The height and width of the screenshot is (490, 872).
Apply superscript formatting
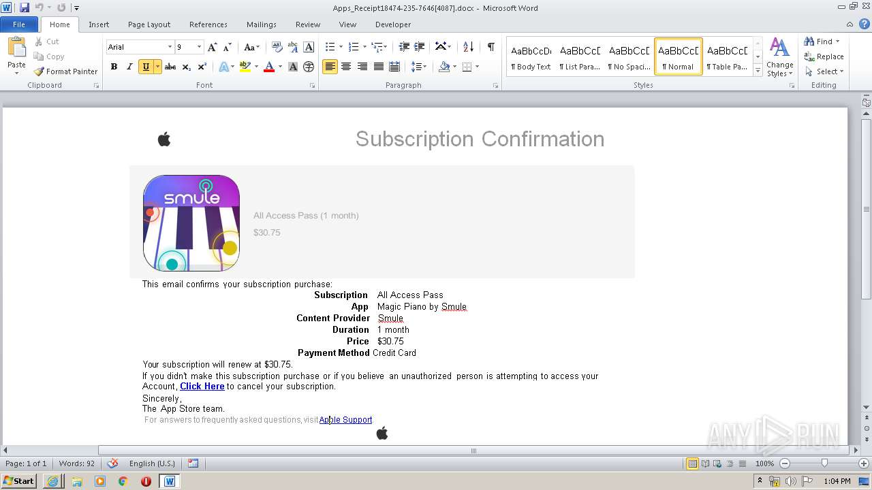click(x=202, y=67)
